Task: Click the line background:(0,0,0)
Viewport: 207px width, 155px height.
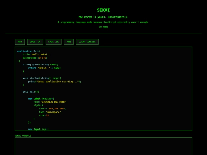Action: [x=35, y=58]
